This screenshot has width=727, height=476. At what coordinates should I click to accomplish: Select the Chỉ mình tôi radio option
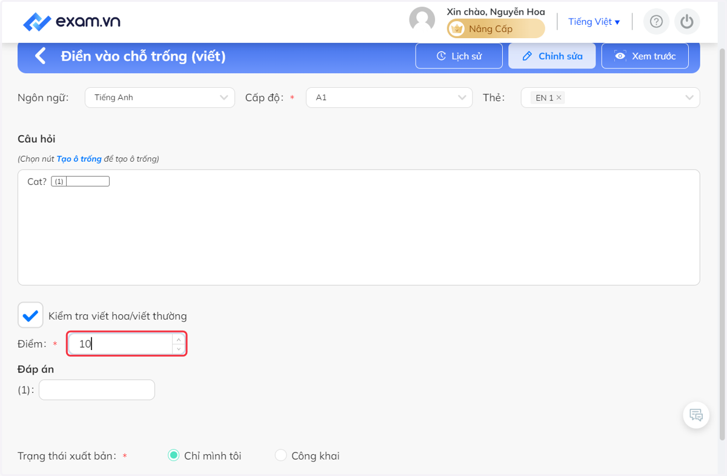(x=174, y=455)
